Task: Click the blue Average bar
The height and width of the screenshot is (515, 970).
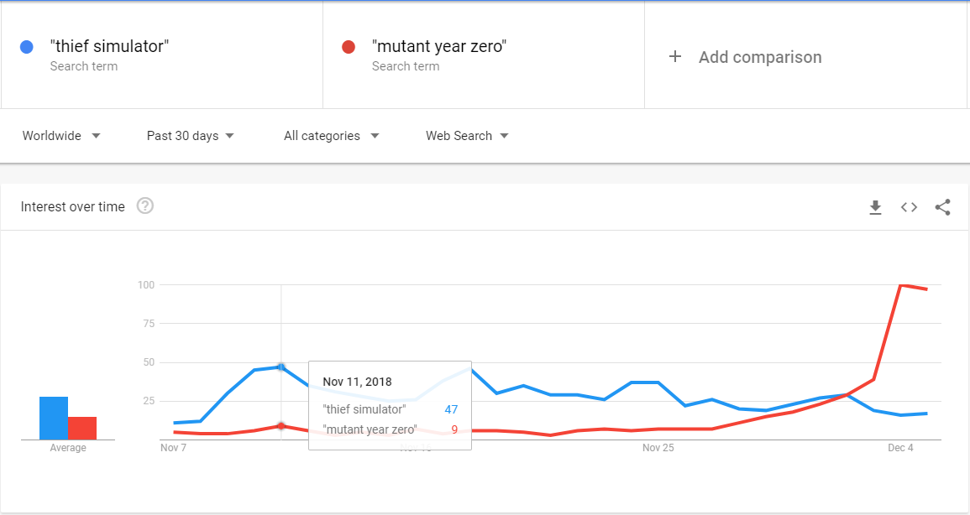Action: tap(54, 418)
